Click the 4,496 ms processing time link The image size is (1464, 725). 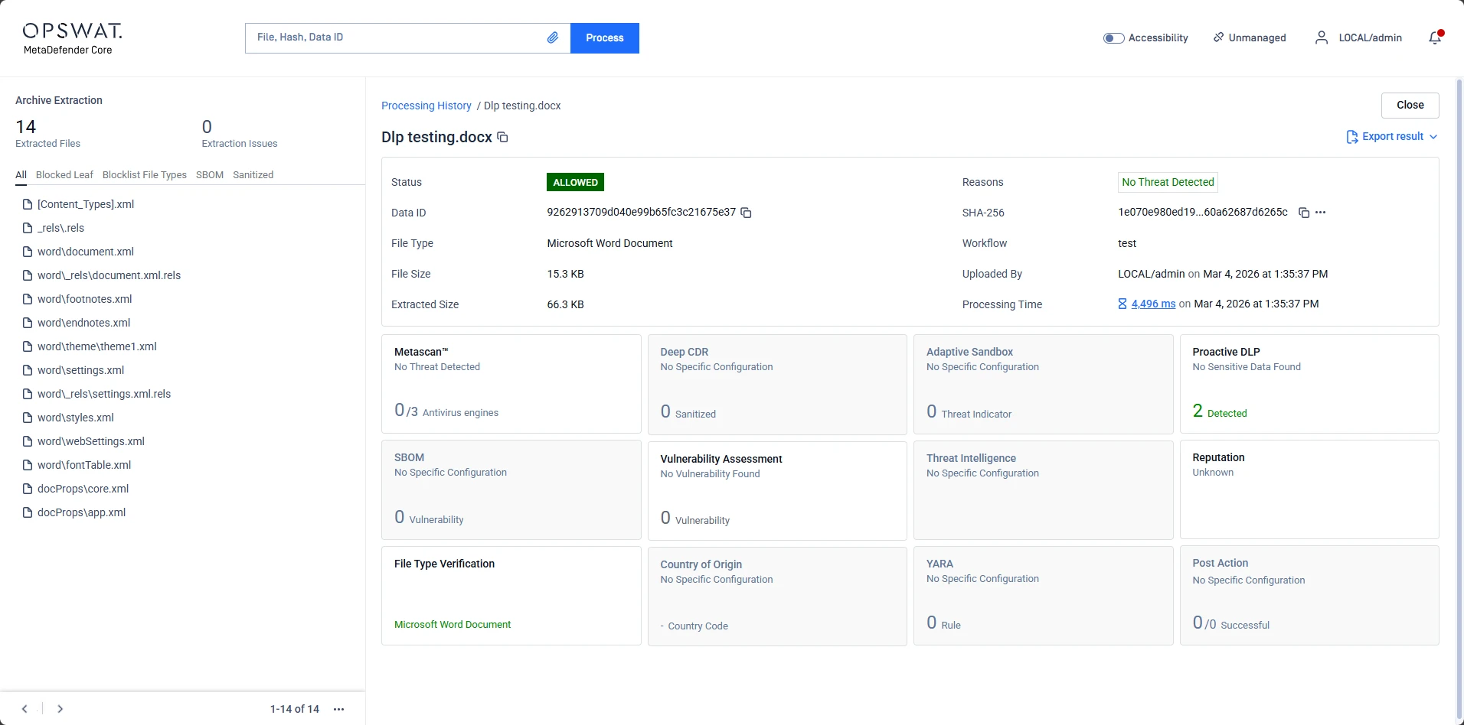click(x=1152, y=304)
